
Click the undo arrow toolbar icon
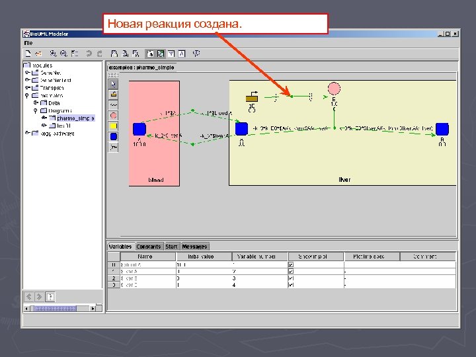click(89, 54)
